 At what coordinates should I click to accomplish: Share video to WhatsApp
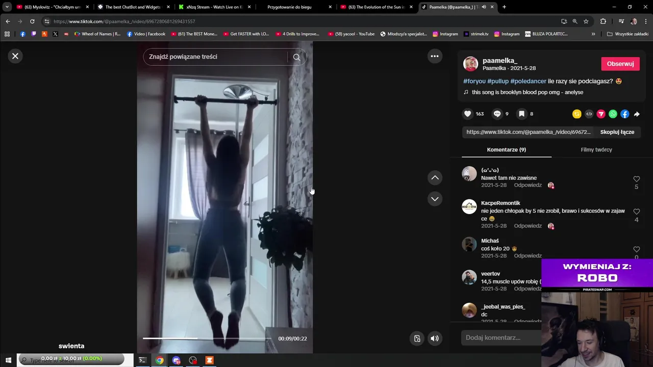(x=613, y=114)
